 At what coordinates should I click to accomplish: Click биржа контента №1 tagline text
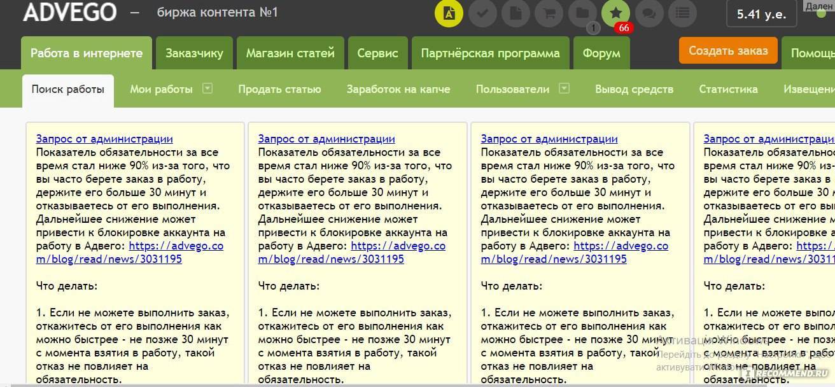[218, 12]
